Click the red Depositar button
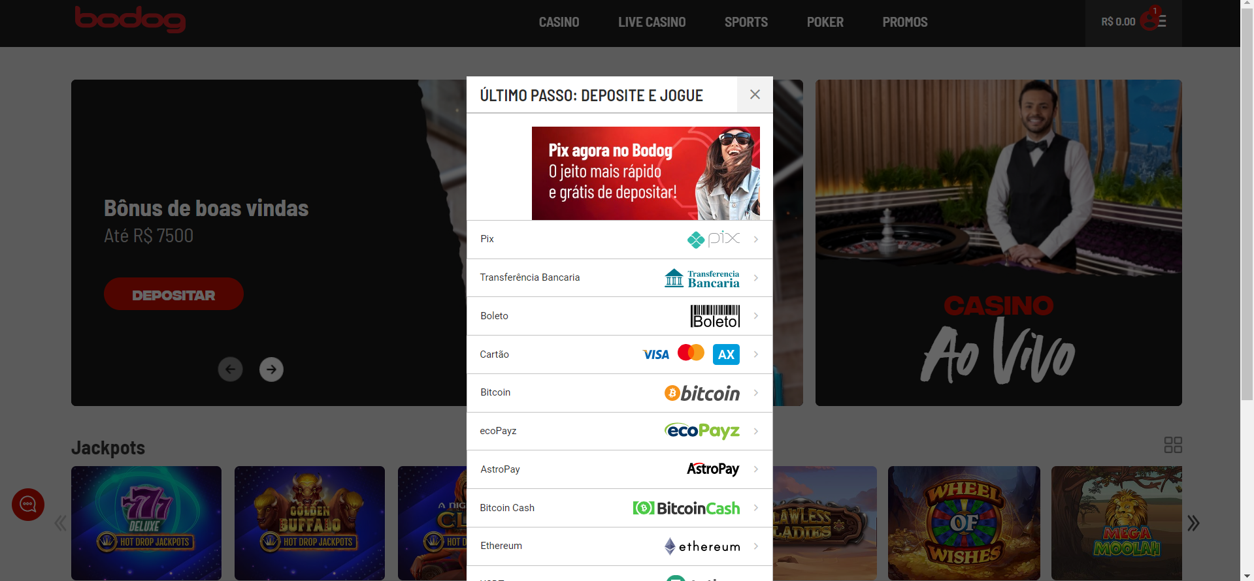This screenshot has height=581, width=1254. click(x=174, y=294)
